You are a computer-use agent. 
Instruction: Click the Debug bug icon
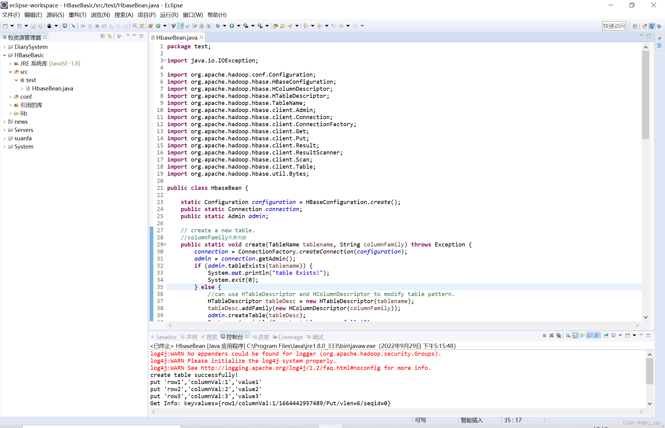[218, 26]
